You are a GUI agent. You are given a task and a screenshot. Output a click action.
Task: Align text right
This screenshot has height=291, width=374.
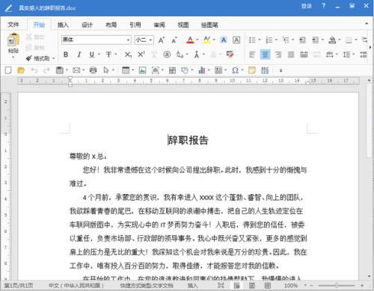coord(278,54)
